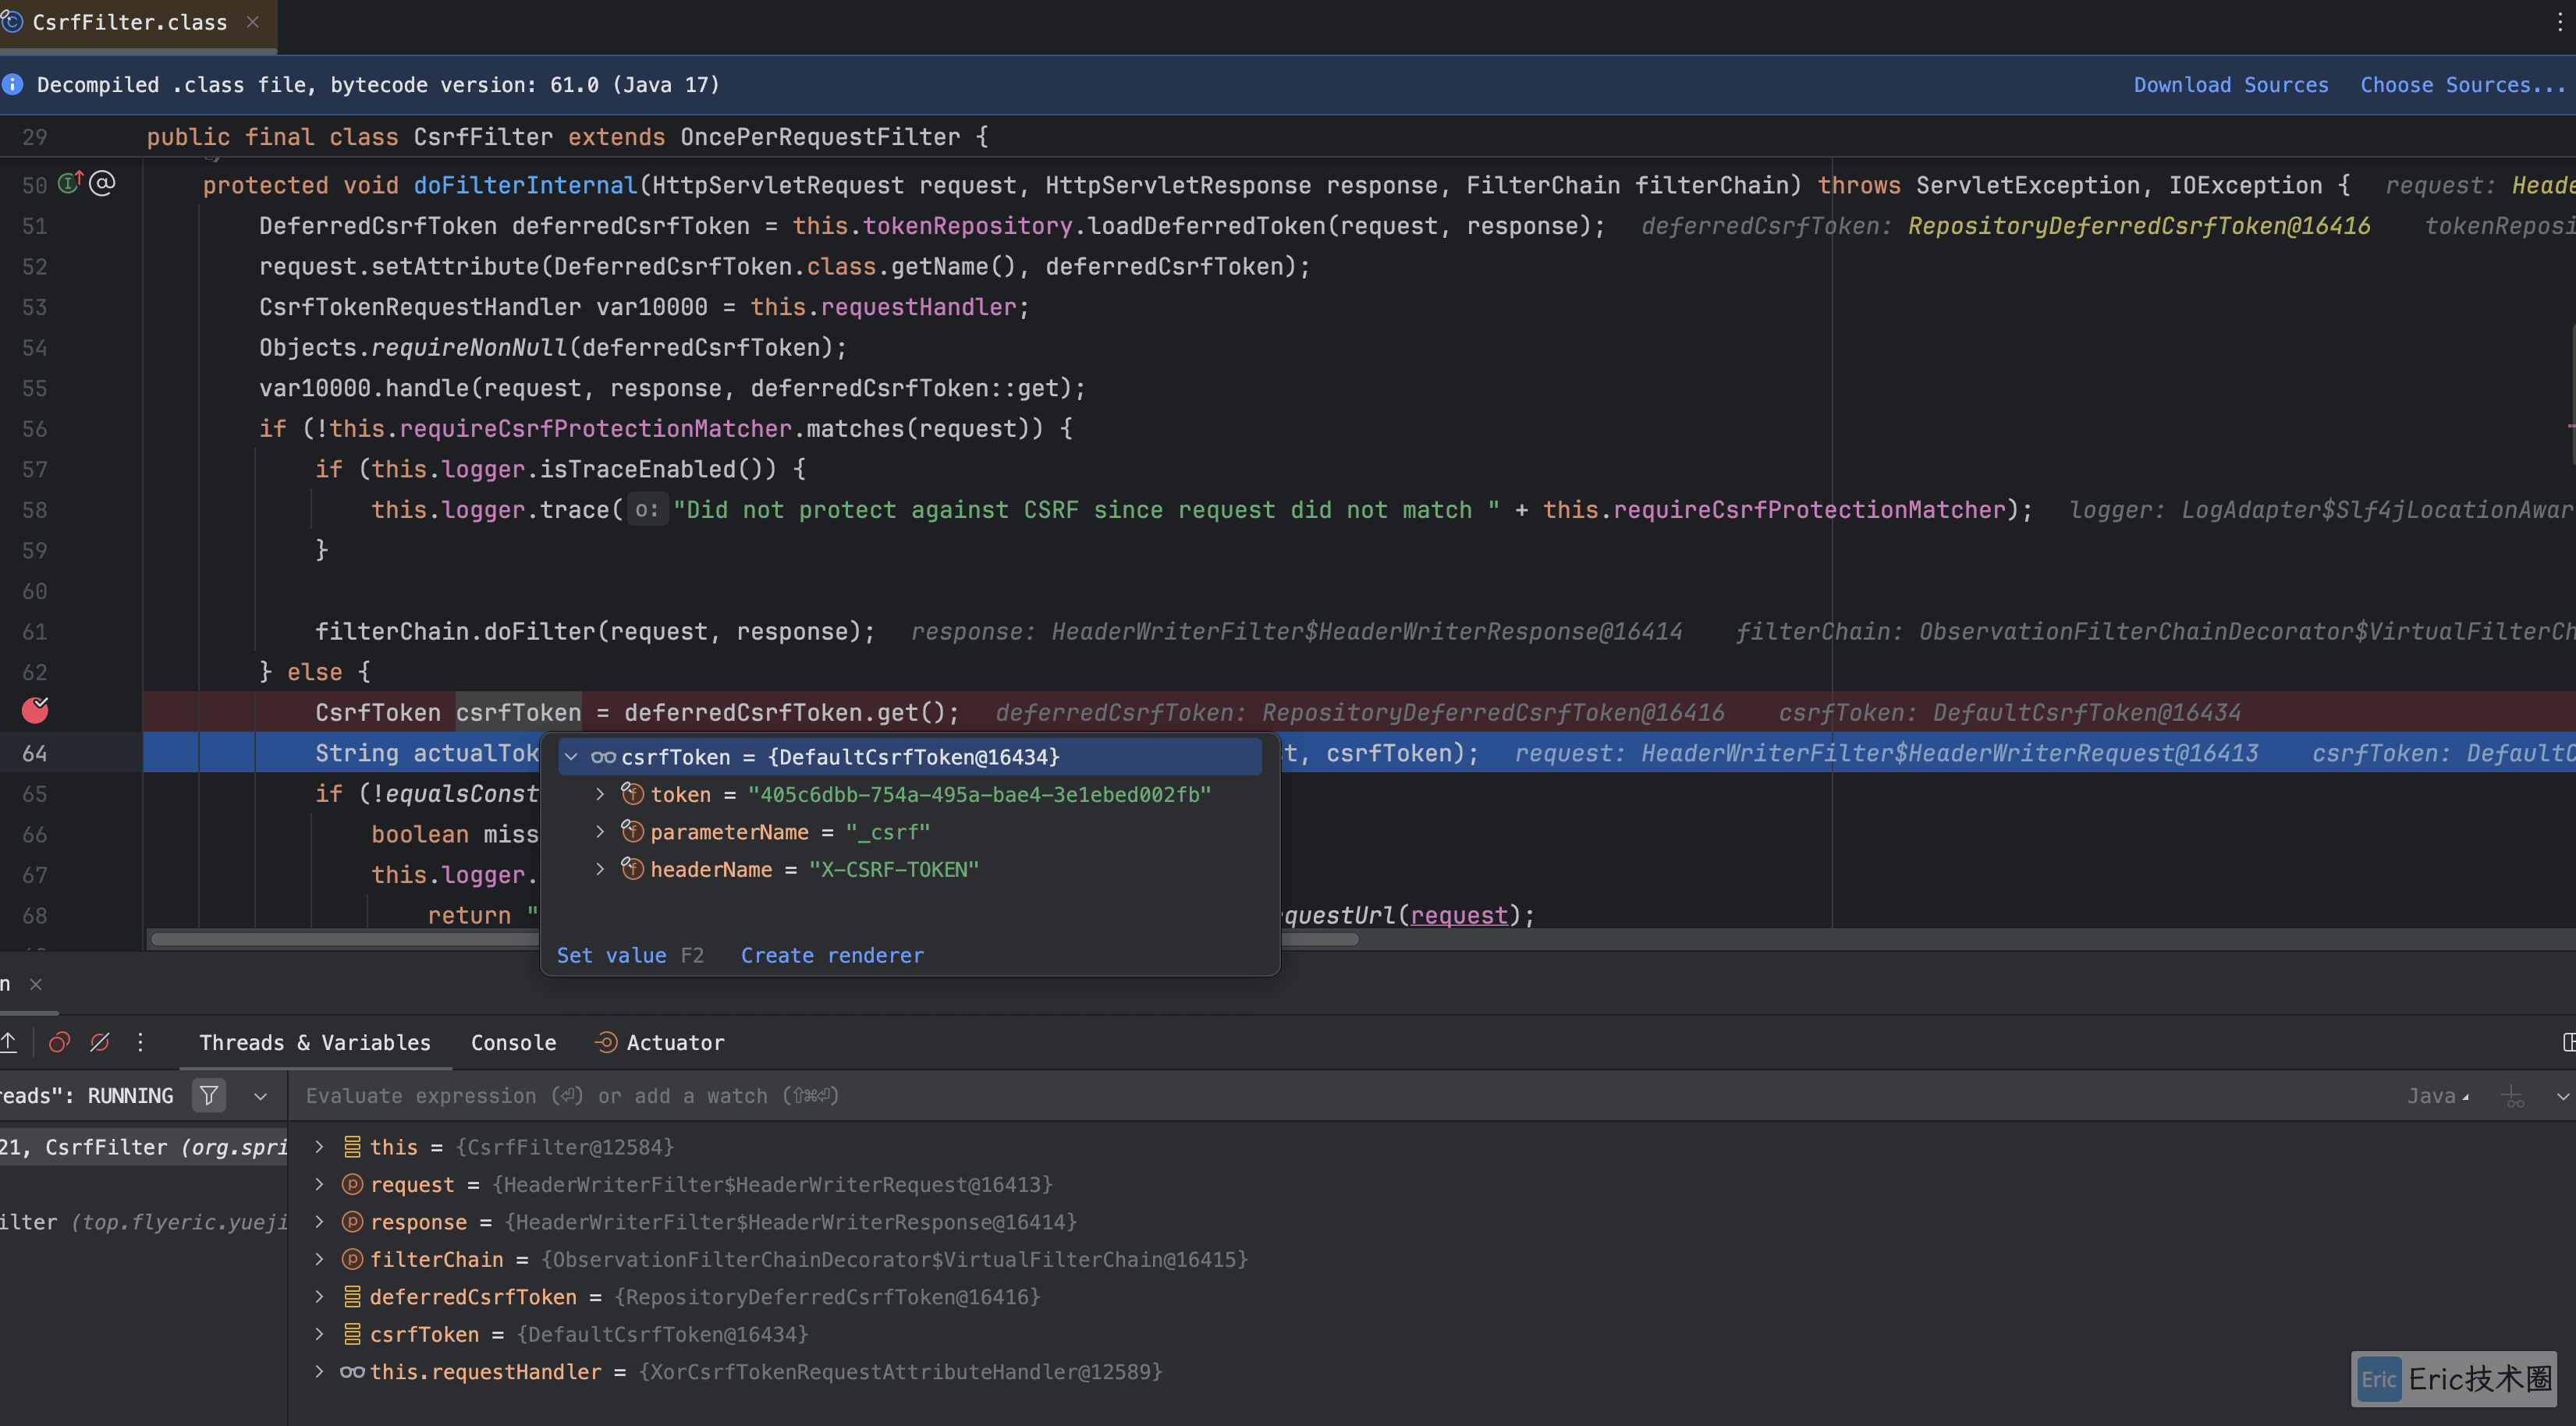Click the glasses icon beside this.requestHandler

352,1372
